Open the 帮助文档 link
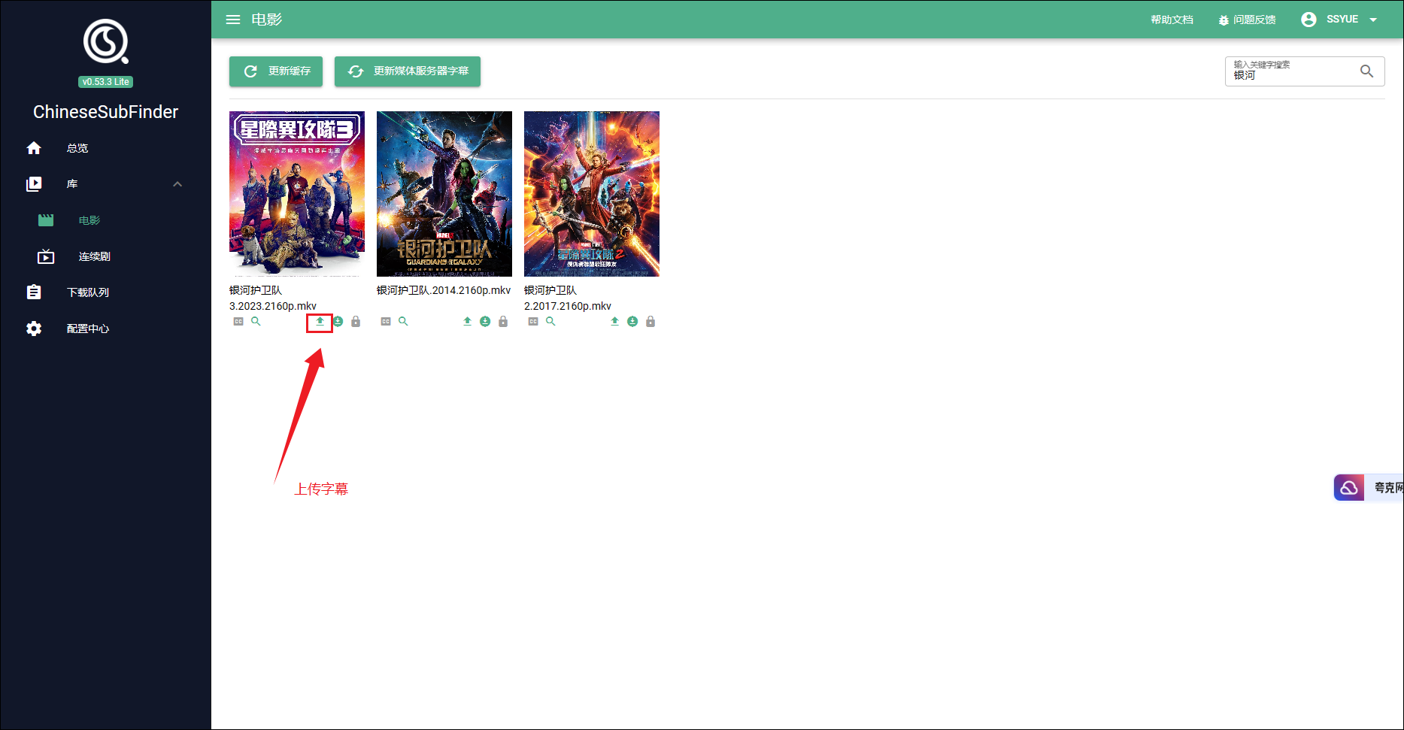 (x=1172, y=20)
